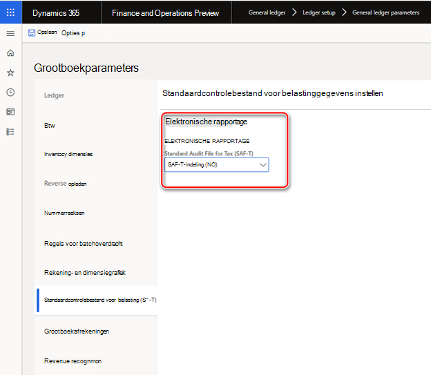Select the Reverse opladen tab
This screenshot has width=431, height=375.
coord(66,184)
